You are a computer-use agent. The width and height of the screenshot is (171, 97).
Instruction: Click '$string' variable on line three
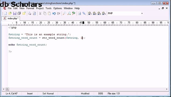(14, 34)
